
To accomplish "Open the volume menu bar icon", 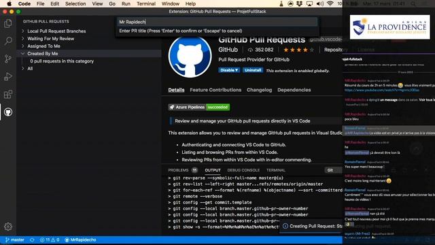I will coord(320,3).
